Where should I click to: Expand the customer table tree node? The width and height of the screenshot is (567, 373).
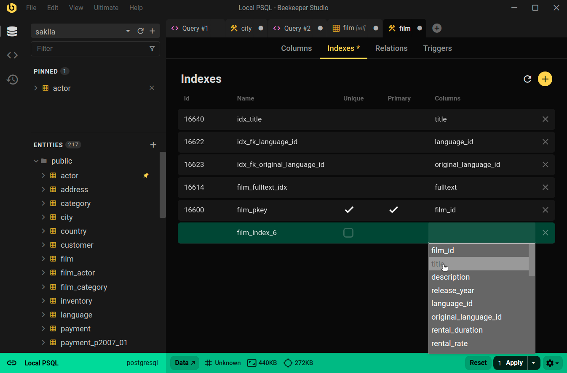pos(43,245)
